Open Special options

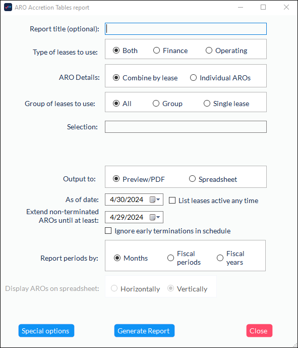point(46,331)
